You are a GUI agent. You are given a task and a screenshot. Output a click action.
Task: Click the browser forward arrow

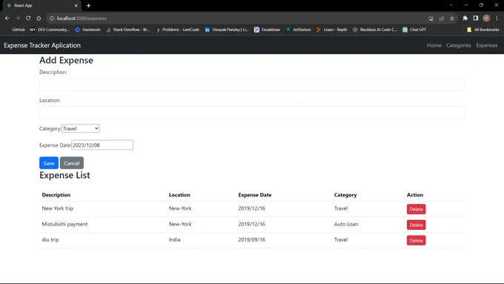coord(18,19)
